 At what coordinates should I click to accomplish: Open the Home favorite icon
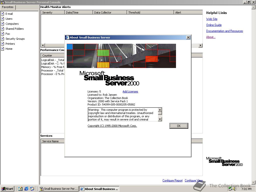(2, 49)
